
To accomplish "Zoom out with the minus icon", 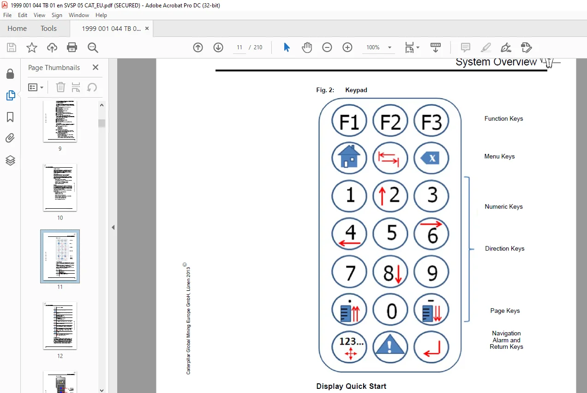I will (x=327, y=47).
